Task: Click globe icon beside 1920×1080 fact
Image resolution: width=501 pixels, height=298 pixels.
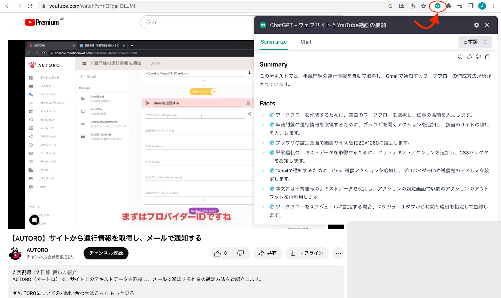Action: pos(272,143)
